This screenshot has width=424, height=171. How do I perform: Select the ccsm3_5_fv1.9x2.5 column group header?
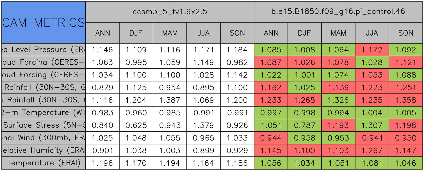click(170, 12)
